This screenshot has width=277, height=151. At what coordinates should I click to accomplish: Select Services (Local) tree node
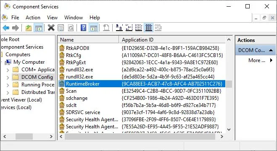(x=16, y=107)
